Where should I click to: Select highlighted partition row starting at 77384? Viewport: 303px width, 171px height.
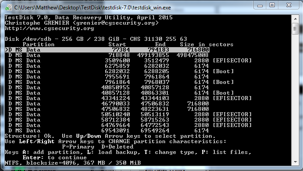click(107, 50)
